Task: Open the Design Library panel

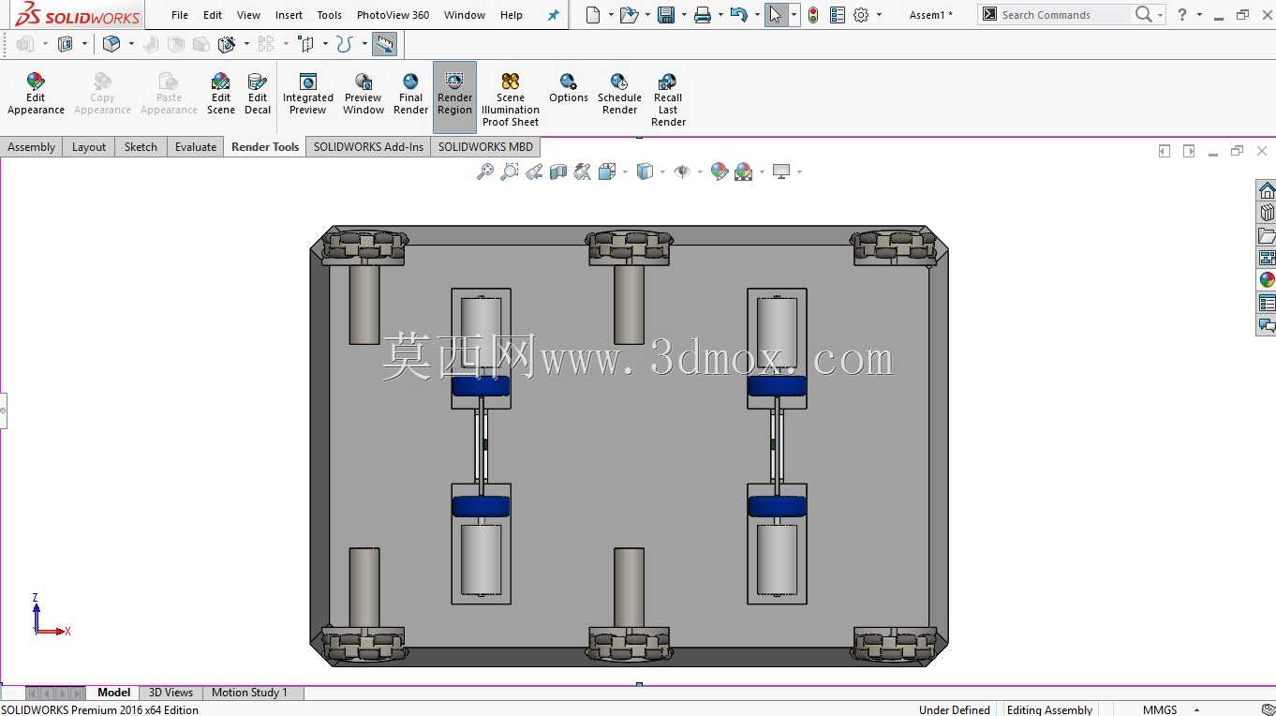Action: point(1267,213)
